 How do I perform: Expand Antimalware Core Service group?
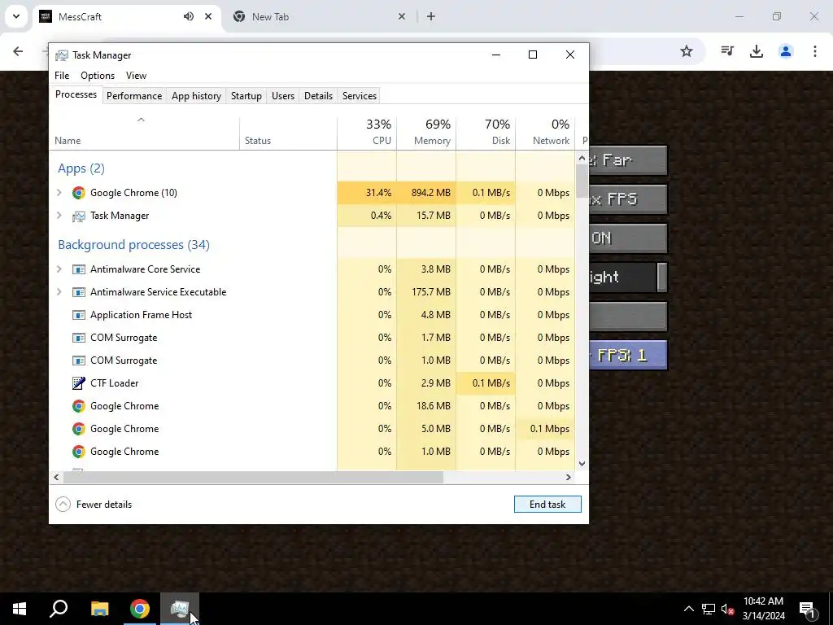coord(59,269)
